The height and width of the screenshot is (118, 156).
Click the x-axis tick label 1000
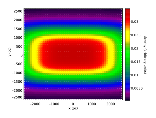click(x=92, y=104)
